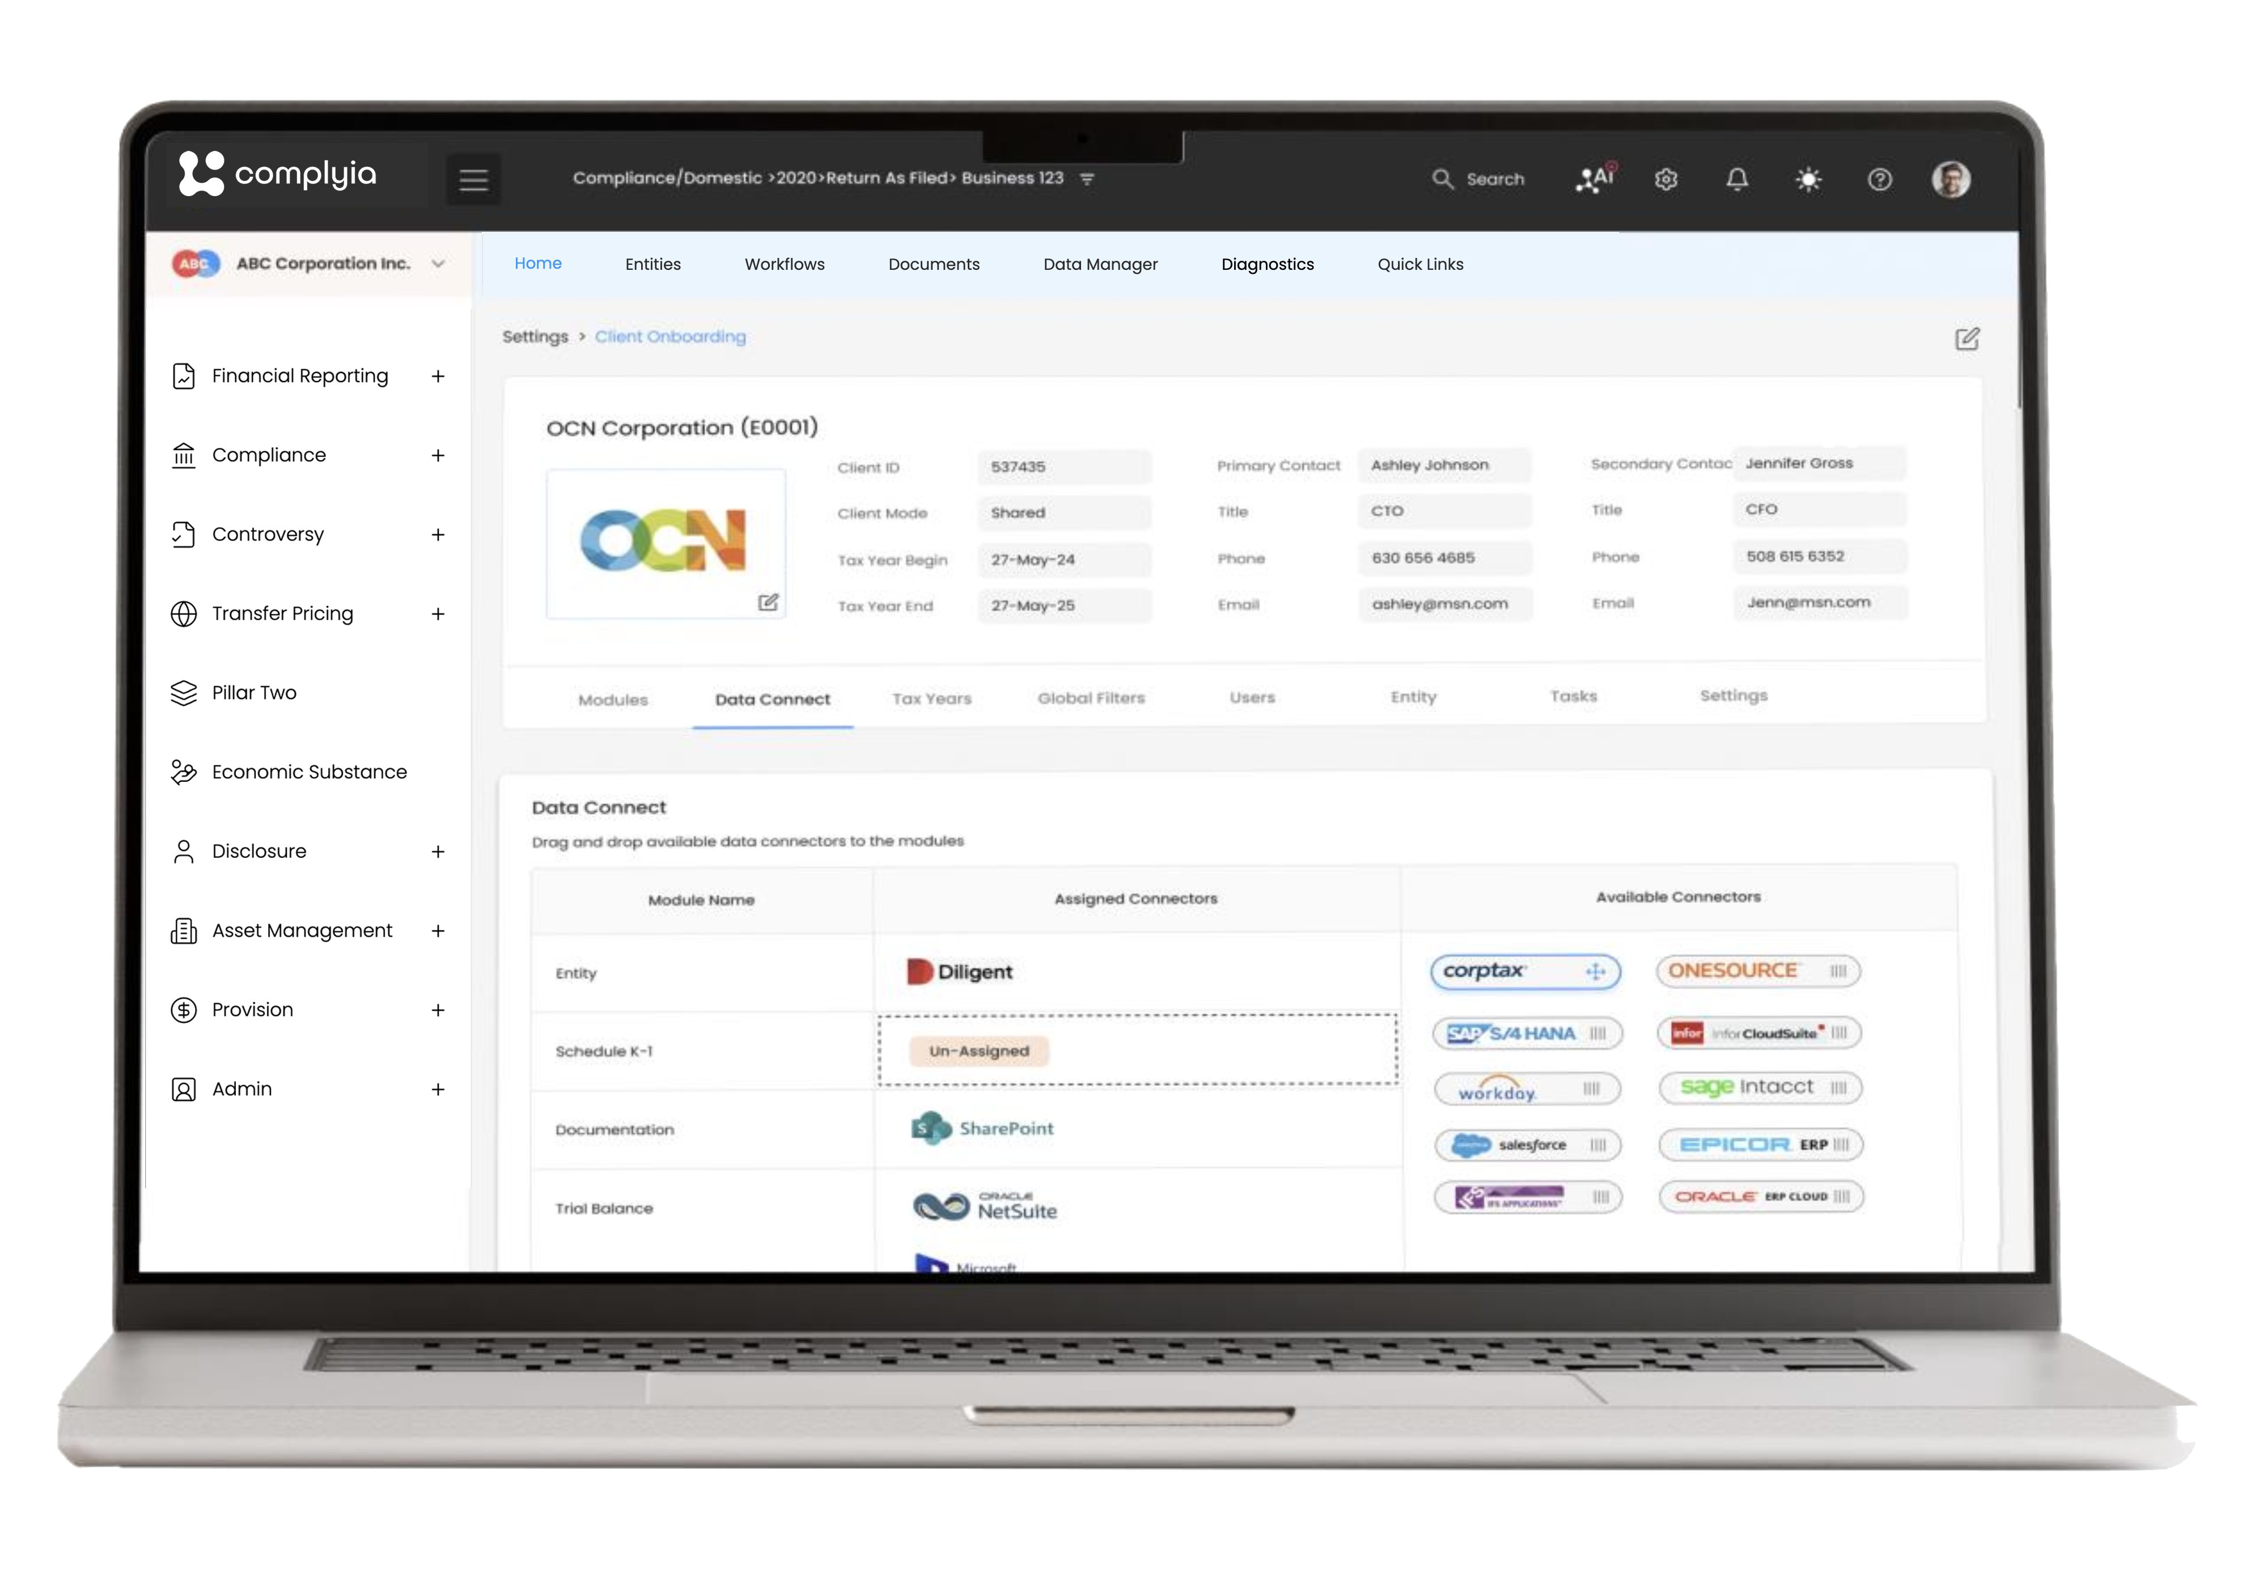2254x1588 pixels.
Task: Click edit icon on OCN logo
Action: [768, 602]
